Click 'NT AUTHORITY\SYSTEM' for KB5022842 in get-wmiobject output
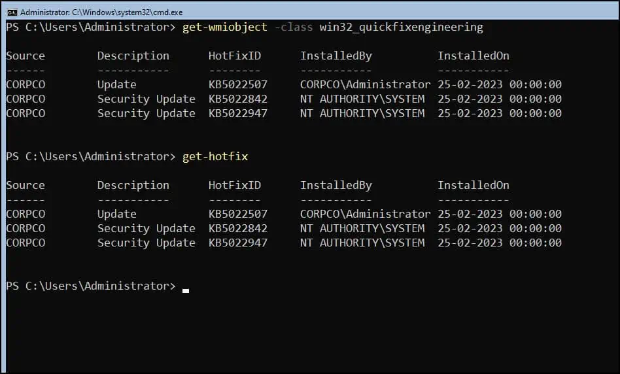 (362, 99)
